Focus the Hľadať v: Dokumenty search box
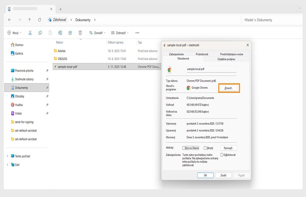This screenshot has height=197, width=306. (272, 20)
